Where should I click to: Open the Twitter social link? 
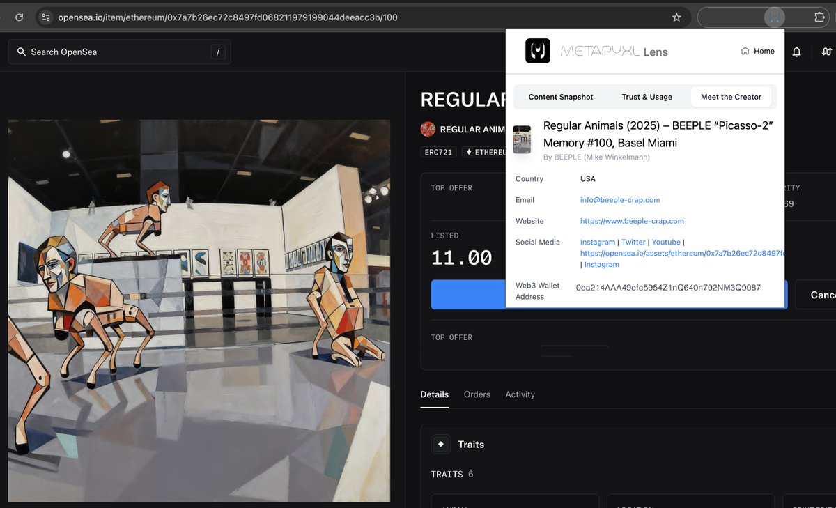point(633,242)
